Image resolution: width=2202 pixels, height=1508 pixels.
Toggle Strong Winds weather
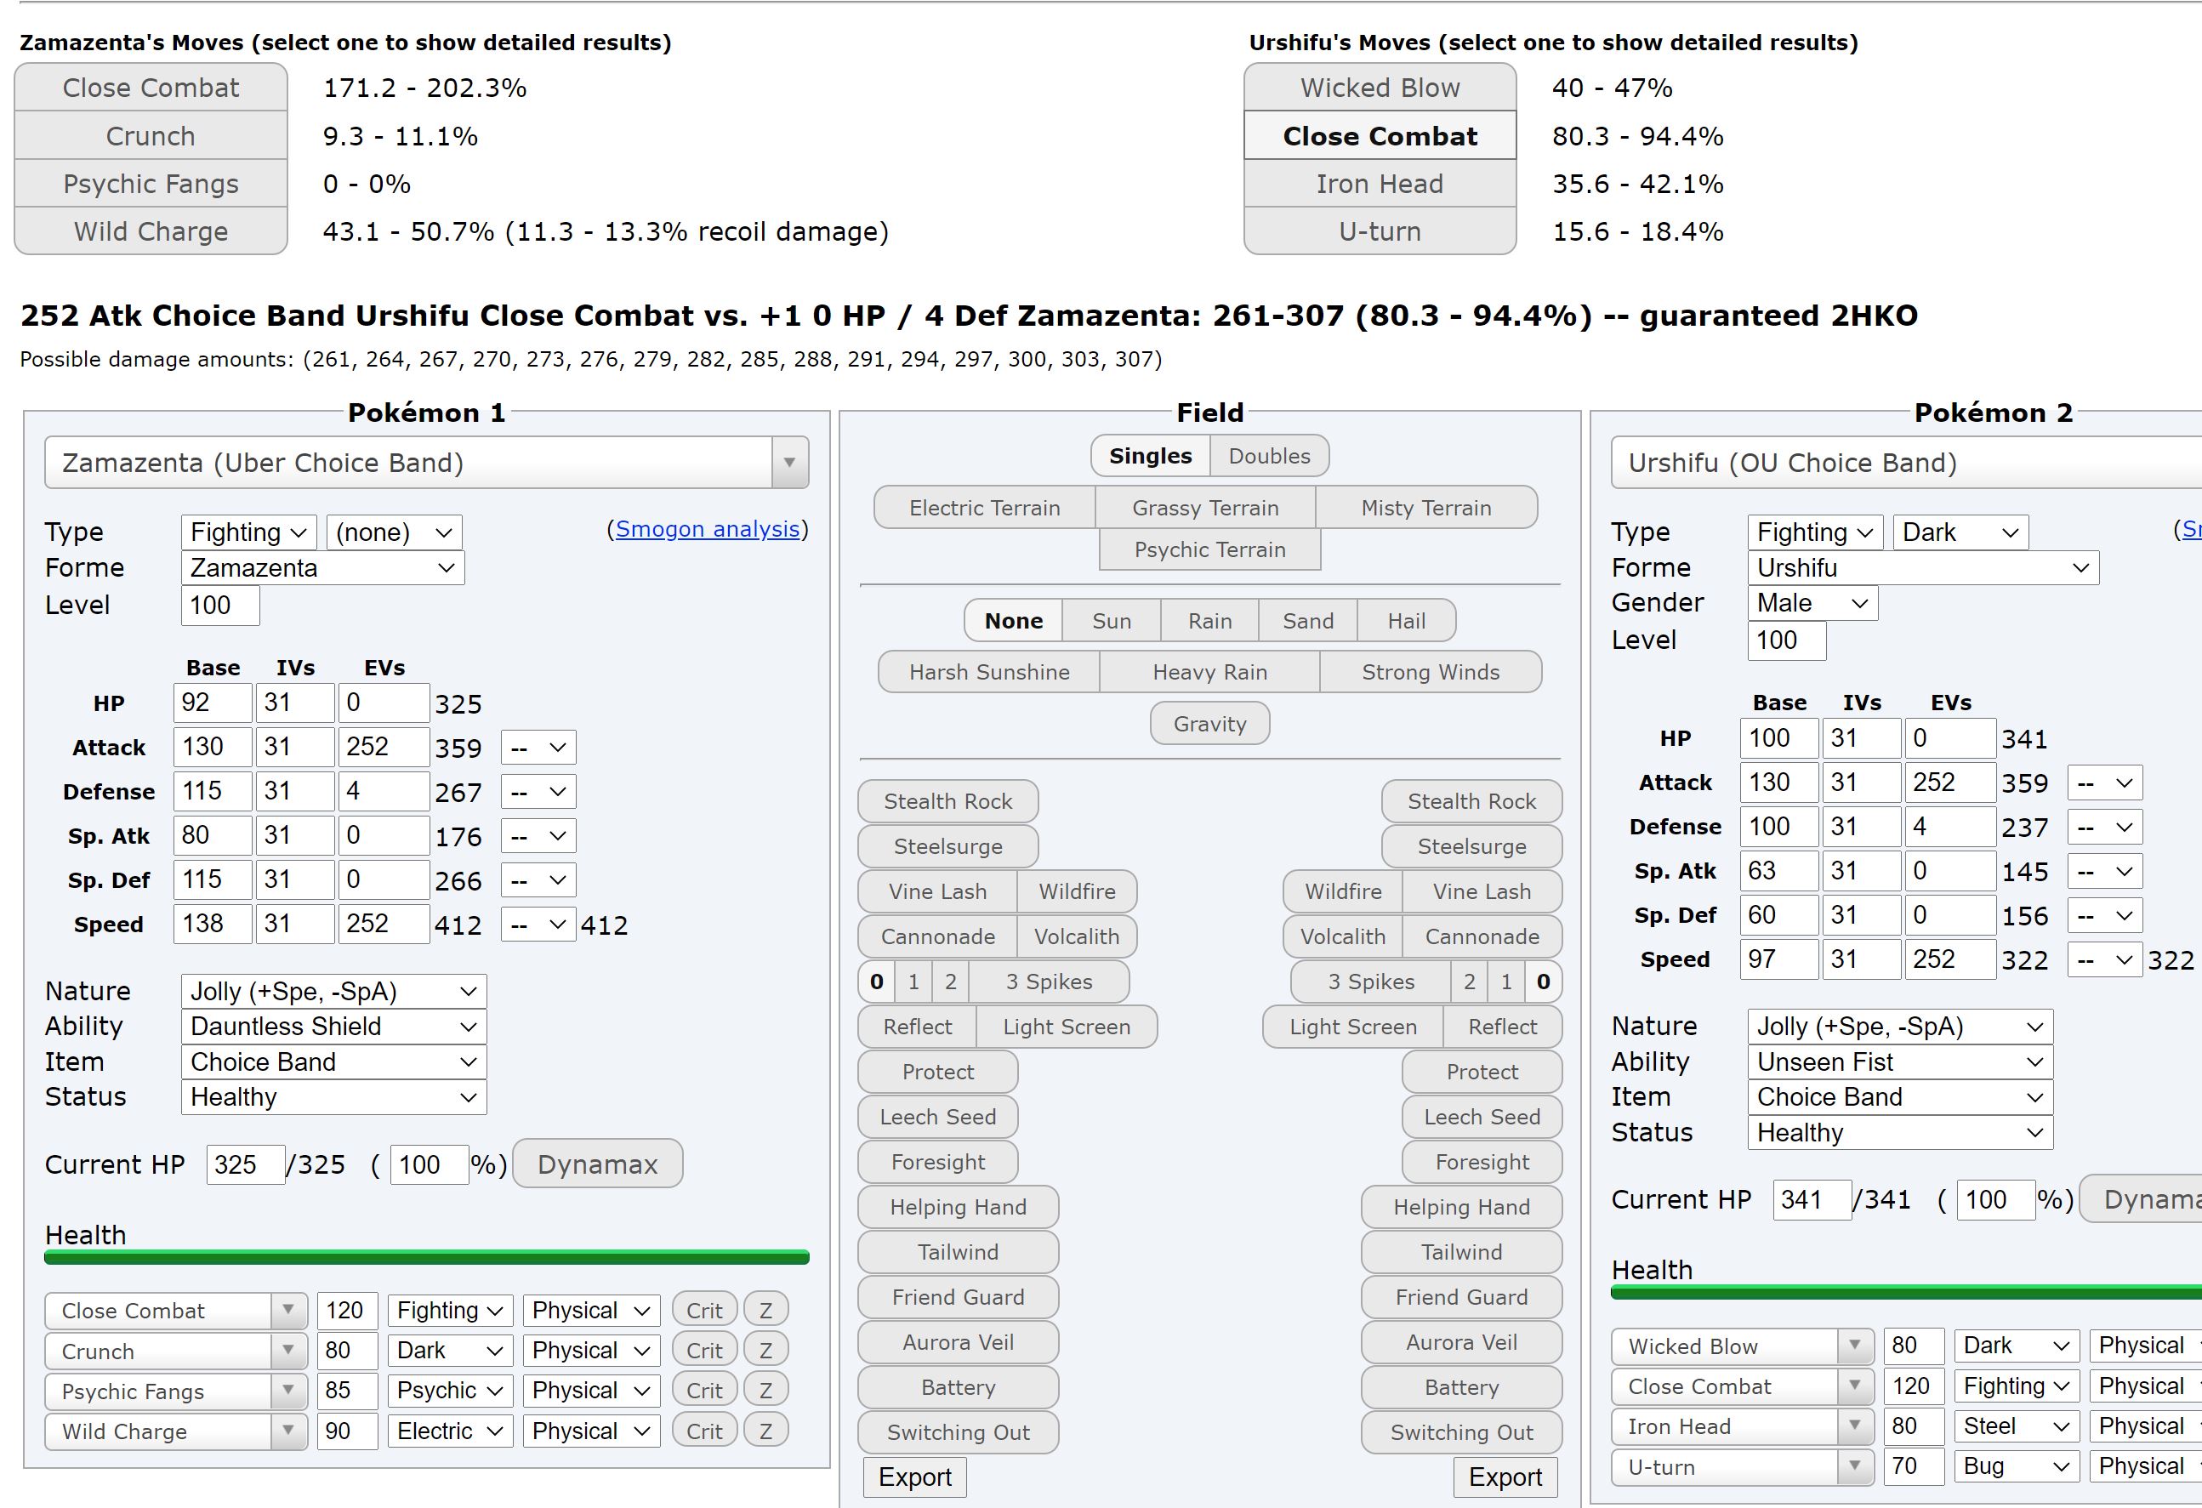click(x=1431, y=672)
